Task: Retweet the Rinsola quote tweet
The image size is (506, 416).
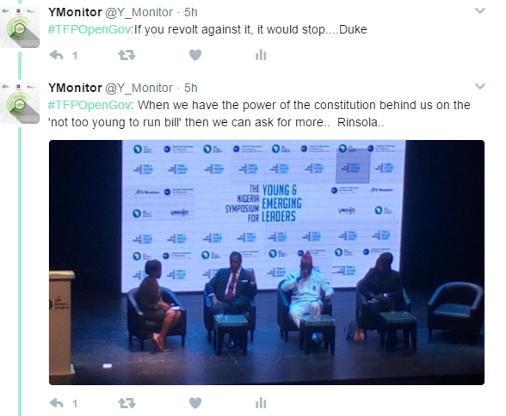Action: [x=126, y=403]
